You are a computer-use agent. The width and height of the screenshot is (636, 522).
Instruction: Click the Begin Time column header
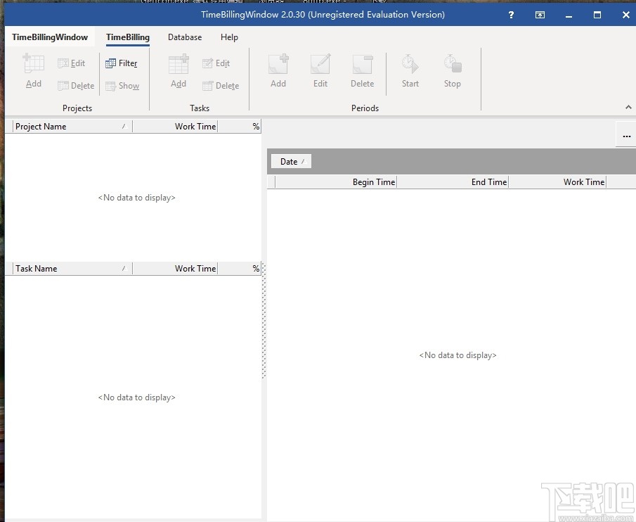click(336, 182)
